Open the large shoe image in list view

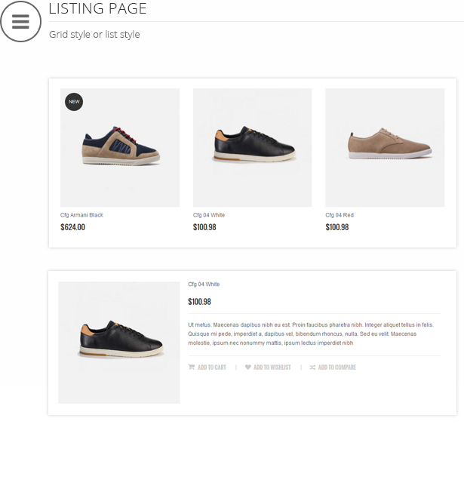pyautogui.click(x=119, y=343)
